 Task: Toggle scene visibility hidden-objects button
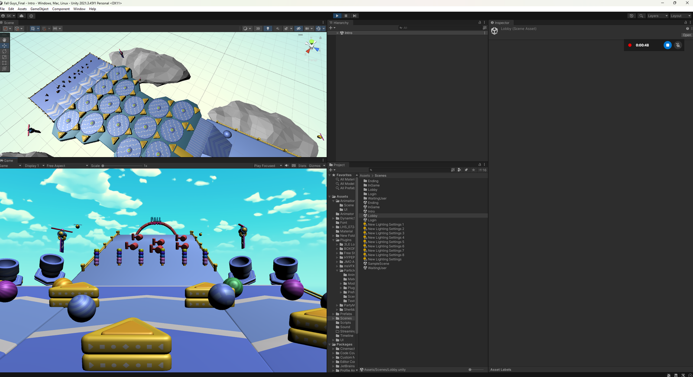[x=298, y=29]
